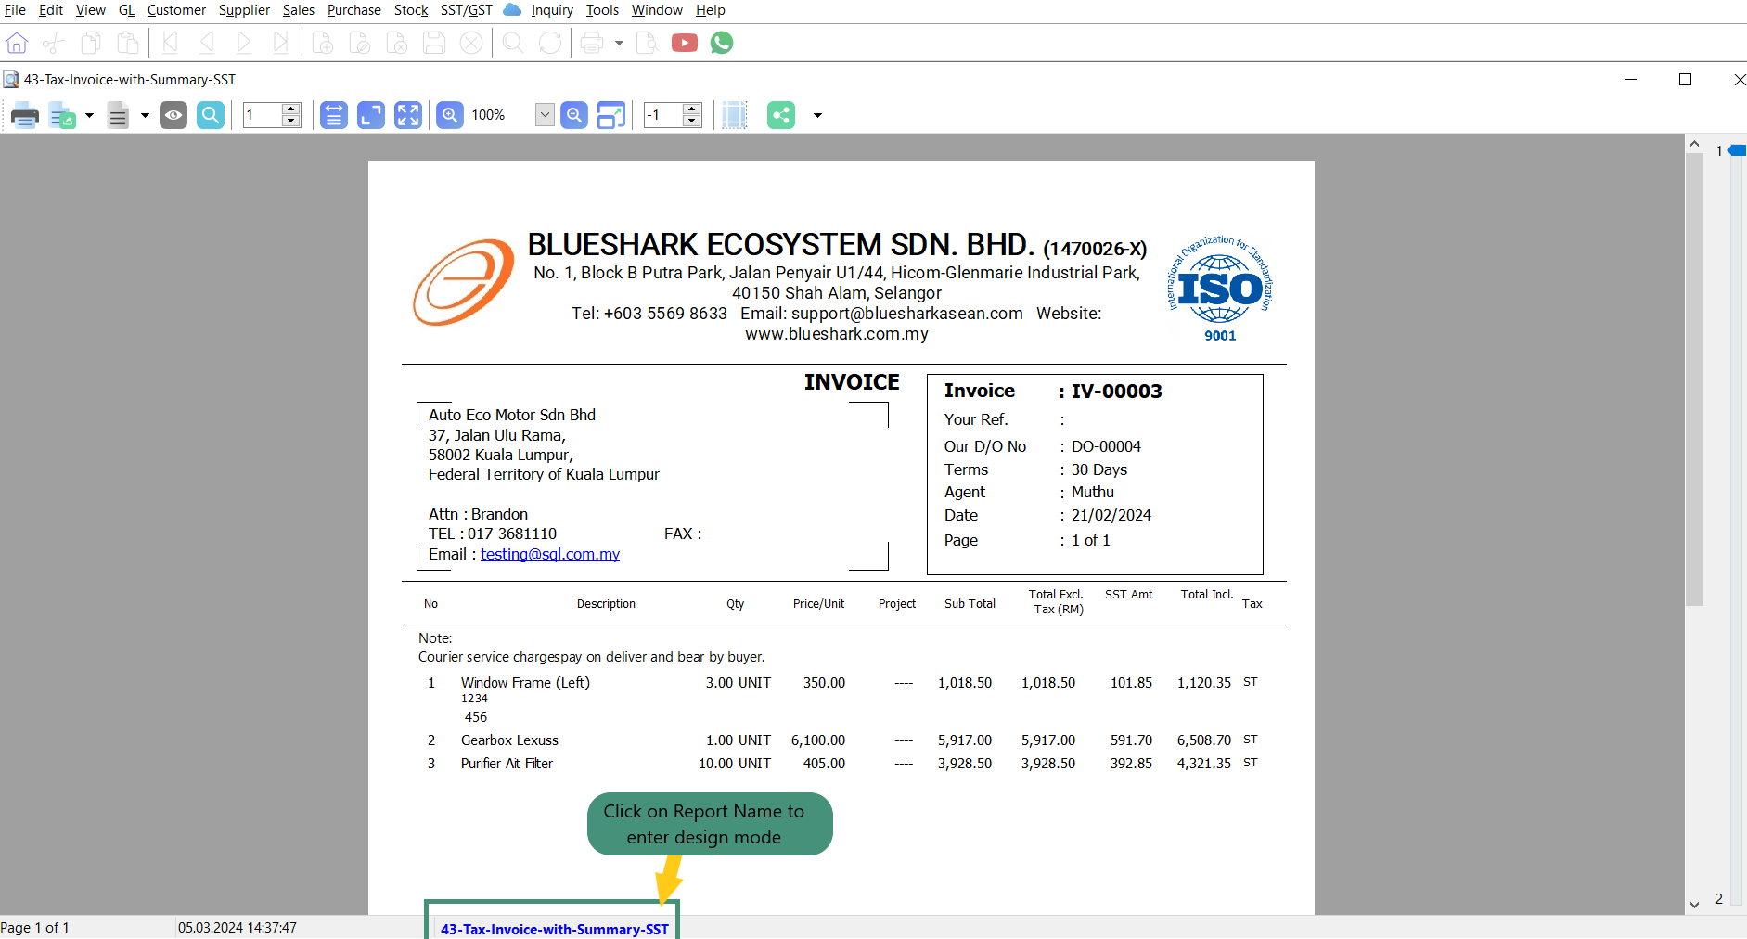This screenshot has width=1747, height=939.
Task: Open the YouTube tutorial icon
Action: tap(685, 43)
